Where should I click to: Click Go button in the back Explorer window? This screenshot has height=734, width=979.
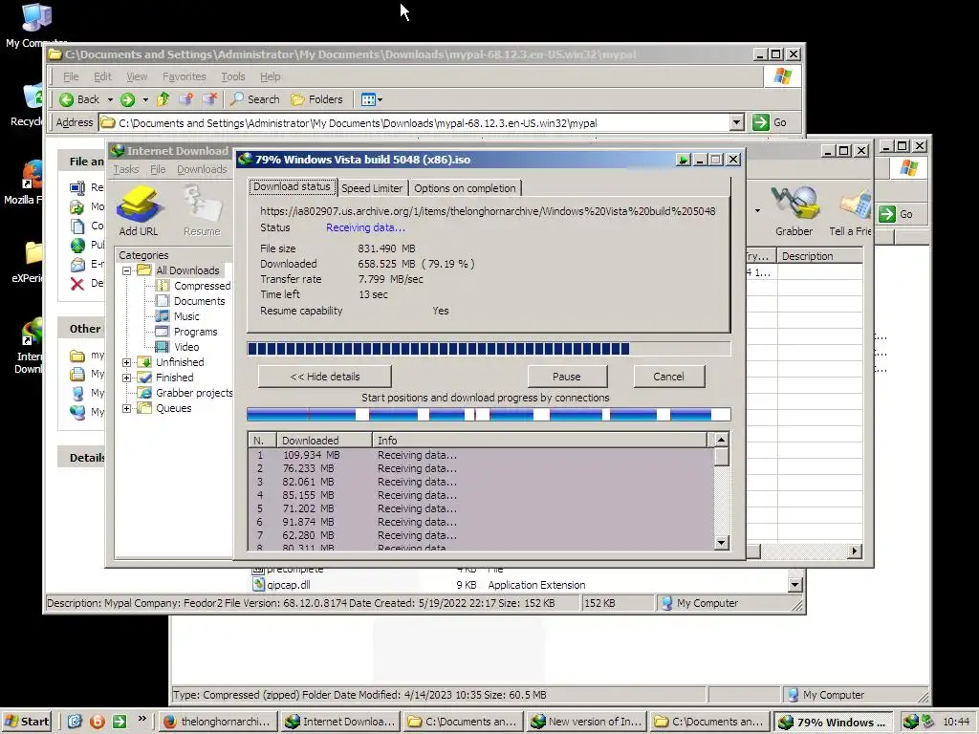click(x=897, y=214)
